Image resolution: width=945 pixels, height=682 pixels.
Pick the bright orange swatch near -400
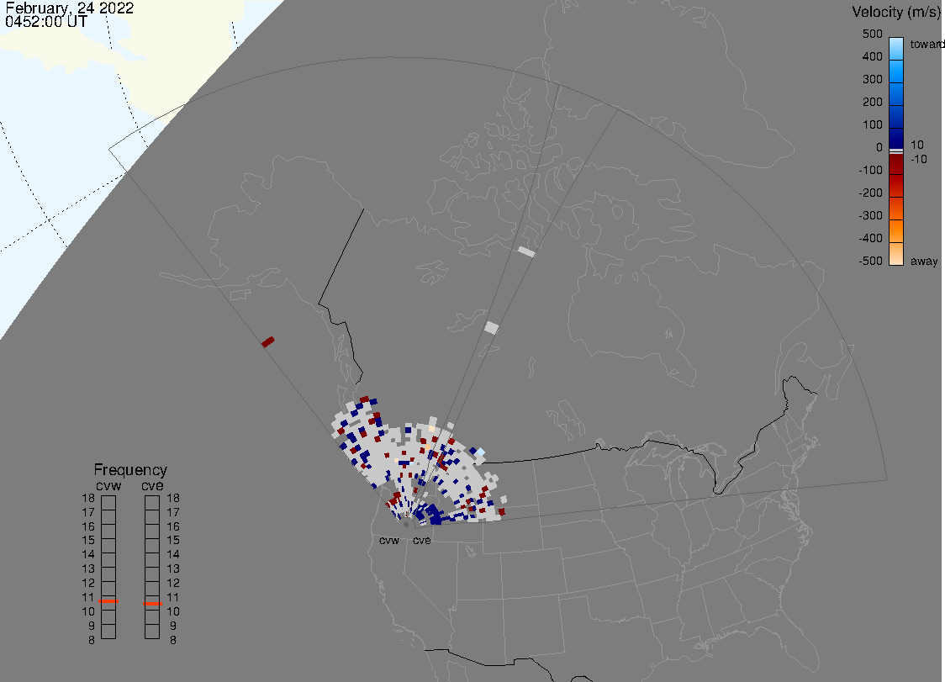click(x=896, y=231)
